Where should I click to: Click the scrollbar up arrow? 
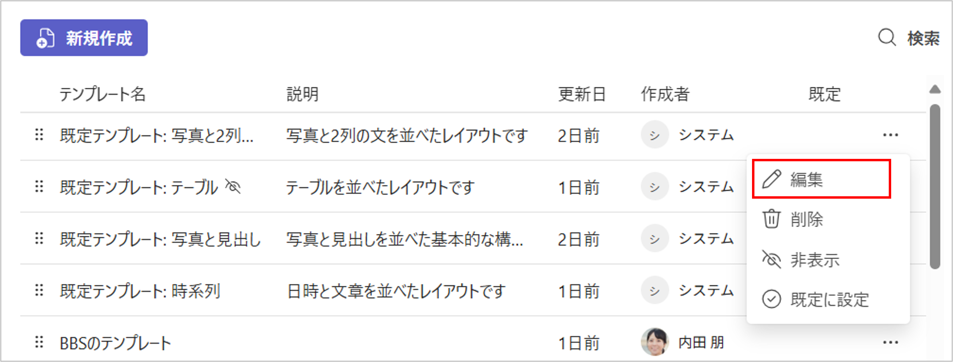click(935, 89)
